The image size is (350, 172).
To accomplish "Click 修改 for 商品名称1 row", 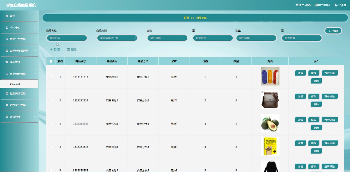I will [x=314, y=73].
